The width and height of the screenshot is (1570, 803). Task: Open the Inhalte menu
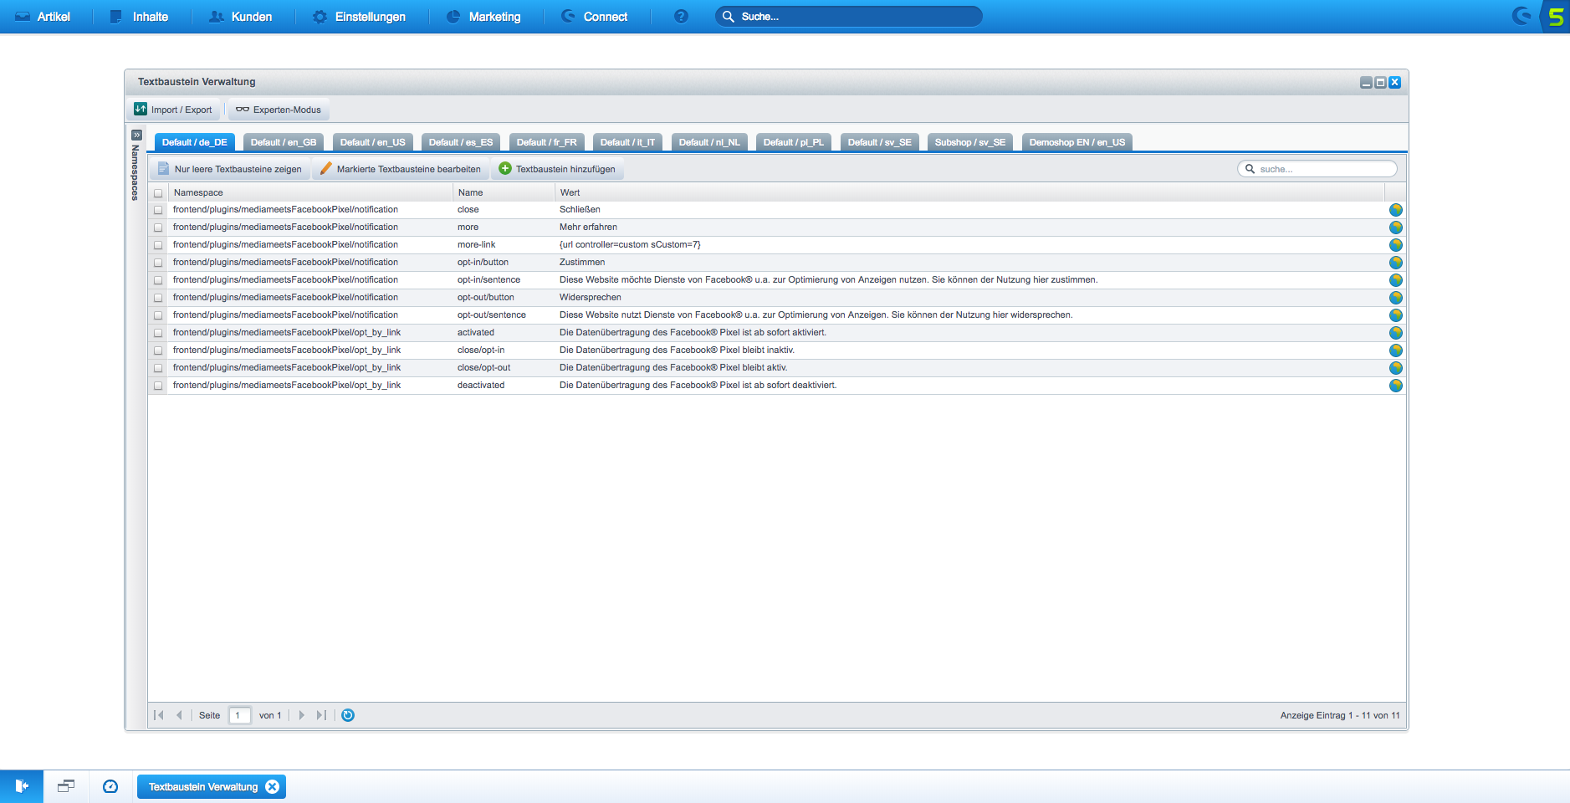click(139, 17)
